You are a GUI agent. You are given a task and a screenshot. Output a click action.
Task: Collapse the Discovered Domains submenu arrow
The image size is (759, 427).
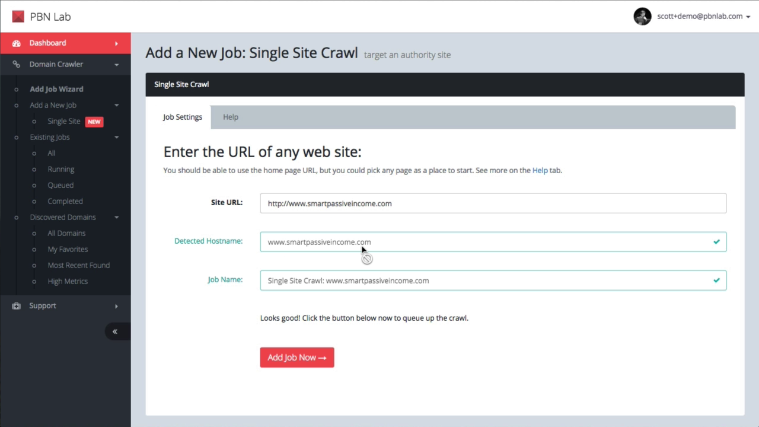click(116, 218)
